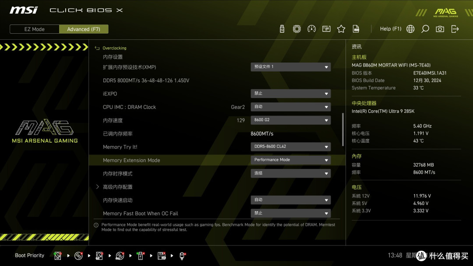Screen dimensions: 473x266
Task: Select the Memory Extension Mode row label
Action: [131, 160]
